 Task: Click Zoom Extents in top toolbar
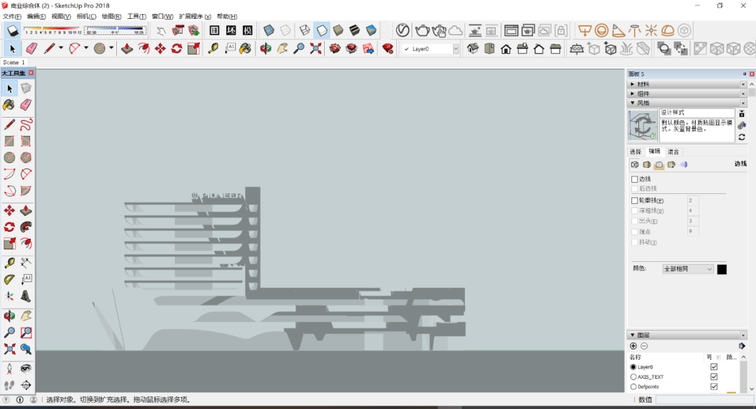[315, 48]
